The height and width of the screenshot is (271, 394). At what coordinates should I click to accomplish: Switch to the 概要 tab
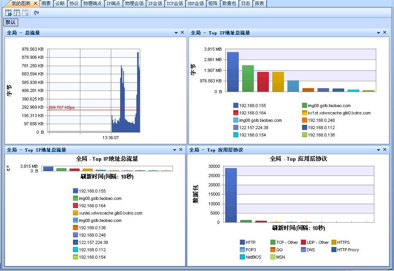[46, 3]
